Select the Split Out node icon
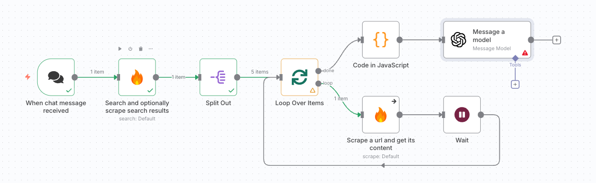596x183 pixels. [218, 77]
